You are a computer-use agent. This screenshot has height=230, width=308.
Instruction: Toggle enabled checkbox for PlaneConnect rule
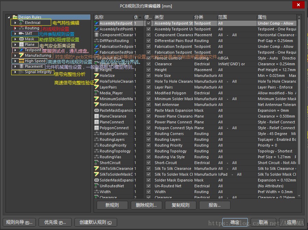[x=149, y=122]
